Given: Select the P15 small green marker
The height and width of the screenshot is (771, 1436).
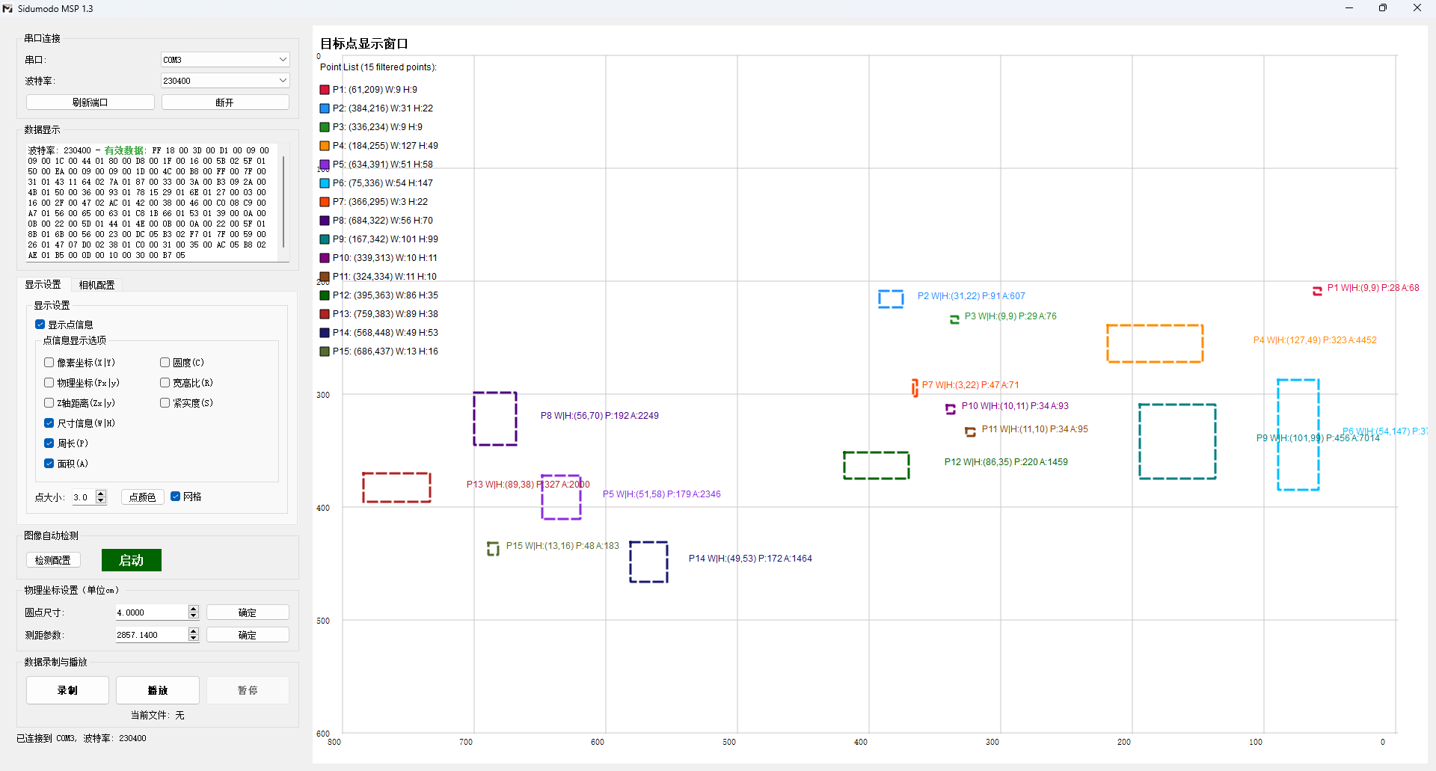Looking at the screenshot, I should [x=493, y=549].
